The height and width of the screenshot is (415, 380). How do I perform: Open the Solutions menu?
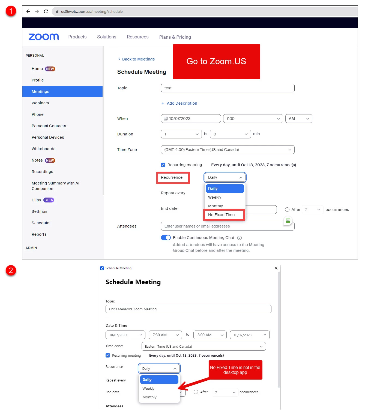click(x=107, y=37)
